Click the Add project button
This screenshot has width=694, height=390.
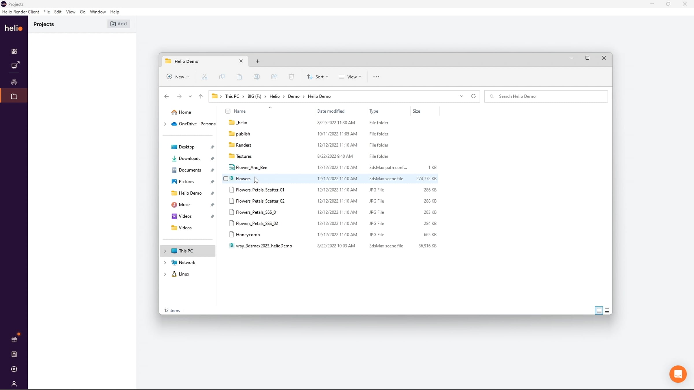[119, 24]
